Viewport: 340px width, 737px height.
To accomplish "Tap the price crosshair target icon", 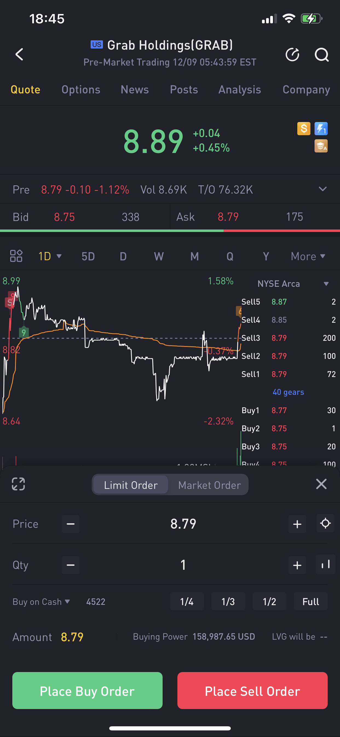I will click(325, 524).
